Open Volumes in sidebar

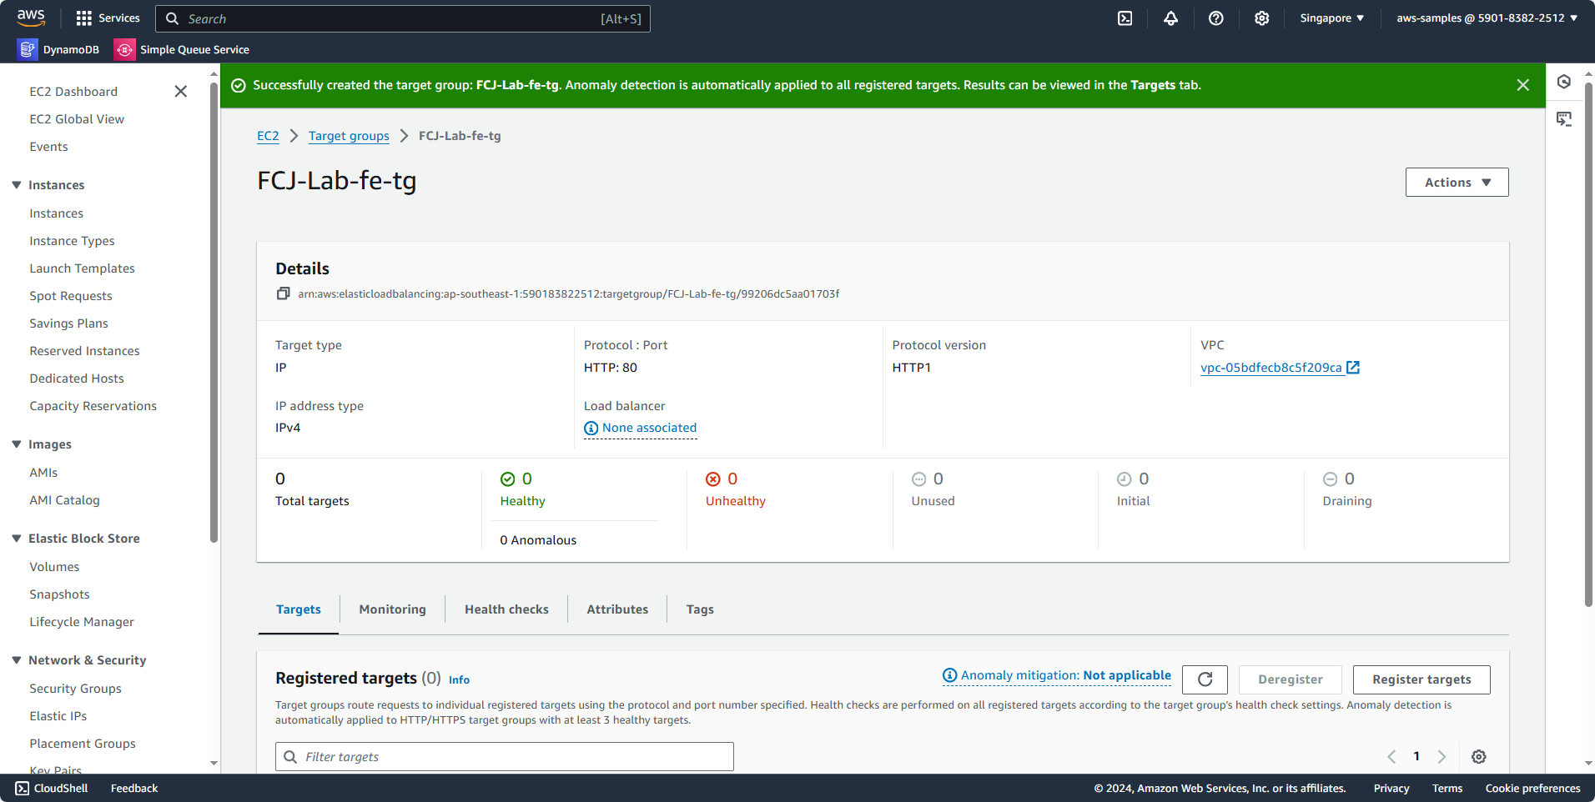pos(54,567)
